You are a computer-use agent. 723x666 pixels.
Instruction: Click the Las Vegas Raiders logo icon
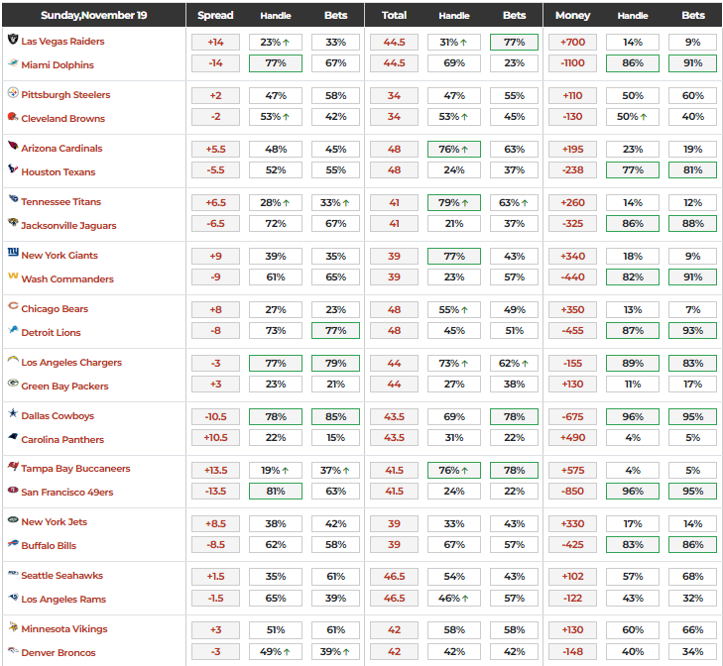click(x=13, y=39)
